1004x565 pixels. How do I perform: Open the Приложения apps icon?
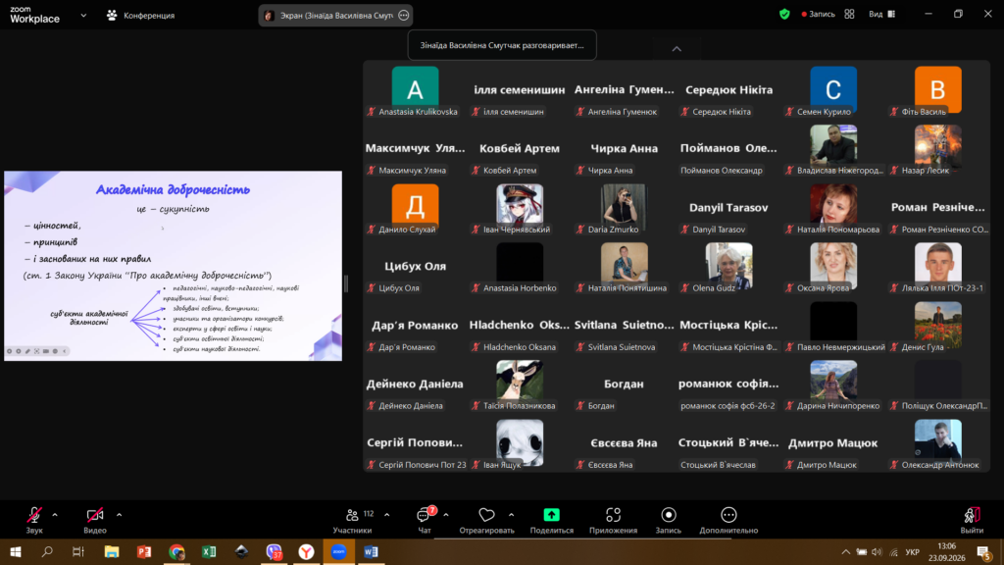[613, 515]
